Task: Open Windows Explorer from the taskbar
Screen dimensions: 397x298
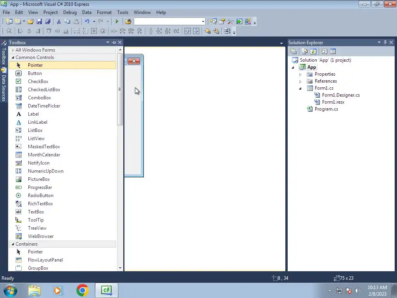Action: tap(35, 290)
